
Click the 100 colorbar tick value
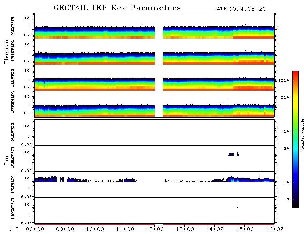285,132
